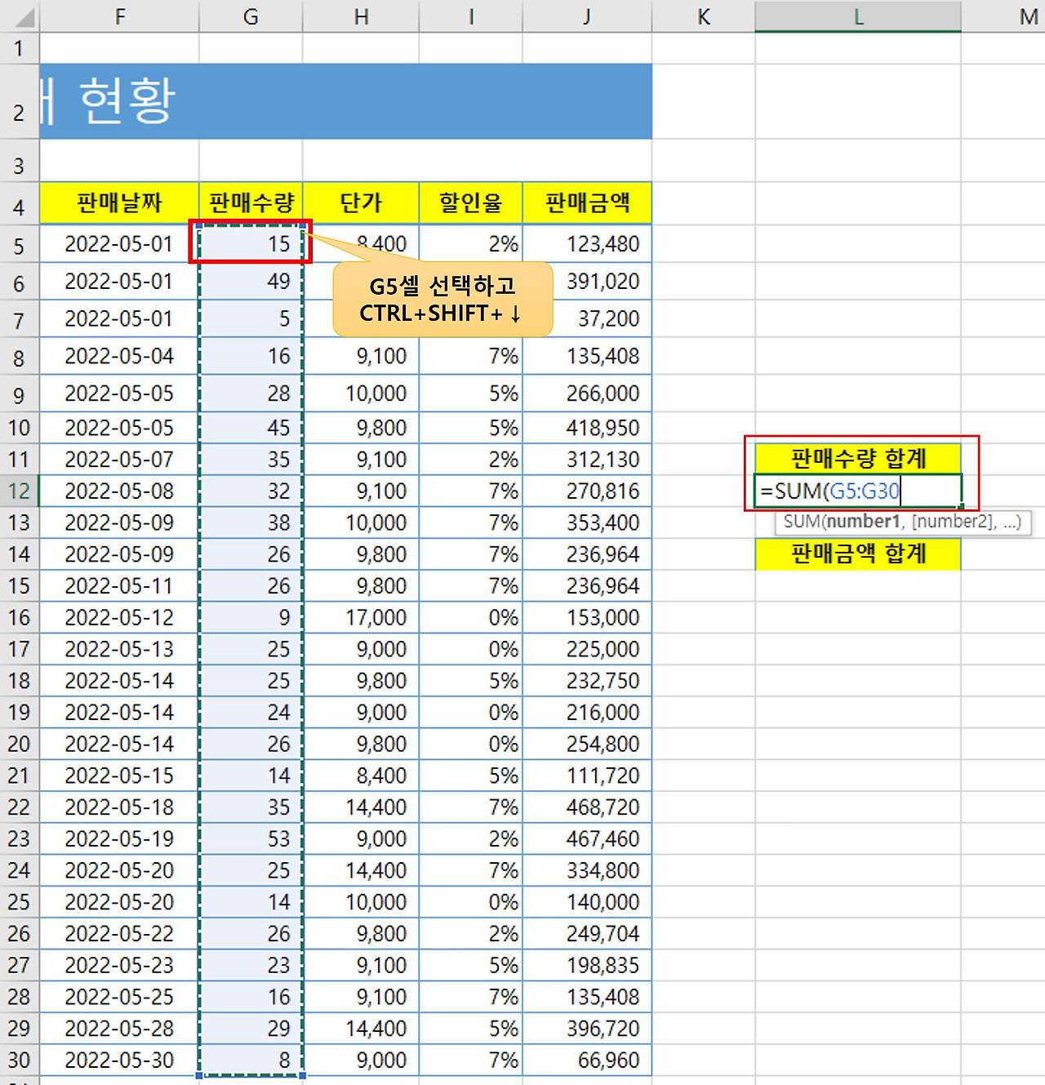Image resolution: width=1045 pixels, height=1085 pixels.
Task: Select date cell 2022-05-08
Action: click(x=119, y=491)
